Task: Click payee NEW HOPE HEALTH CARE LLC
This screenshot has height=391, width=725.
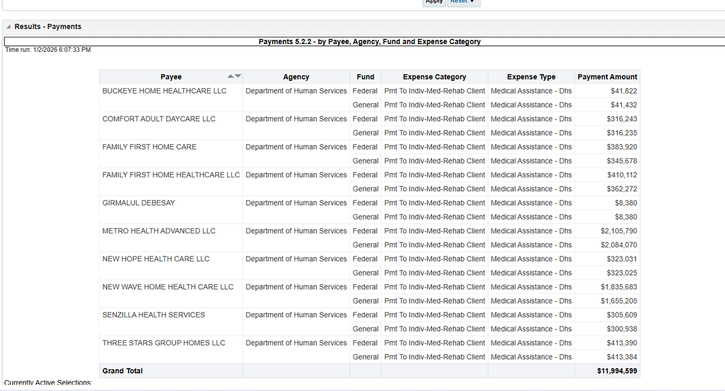Action: coord(156,259)
